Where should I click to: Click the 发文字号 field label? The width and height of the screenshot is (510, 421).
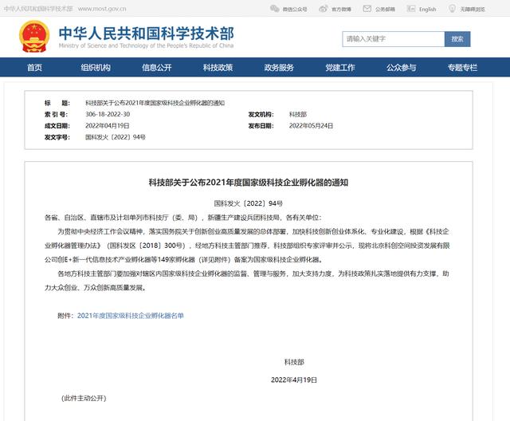(57, 137)
